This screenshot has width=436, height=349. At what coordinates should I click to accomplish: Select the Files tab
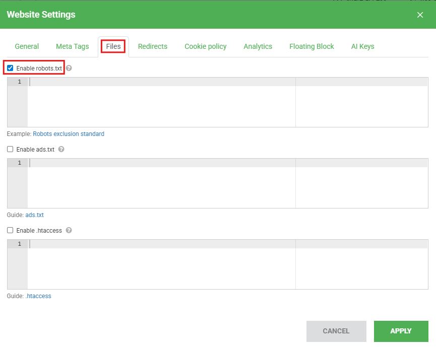pos(113,46)
